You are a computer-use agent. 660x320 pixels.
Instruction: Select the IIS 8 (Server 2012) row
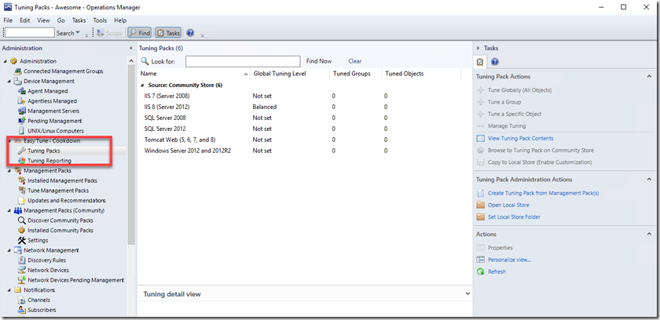tap(305, 107)
